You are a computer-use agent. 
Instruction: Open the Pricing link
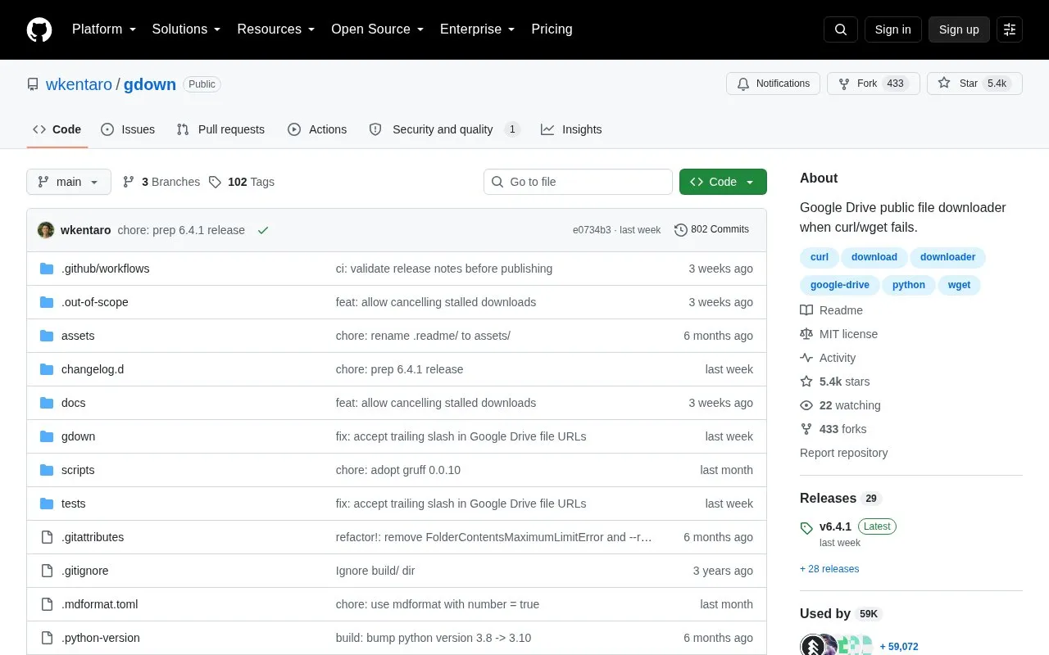point(552,29)
